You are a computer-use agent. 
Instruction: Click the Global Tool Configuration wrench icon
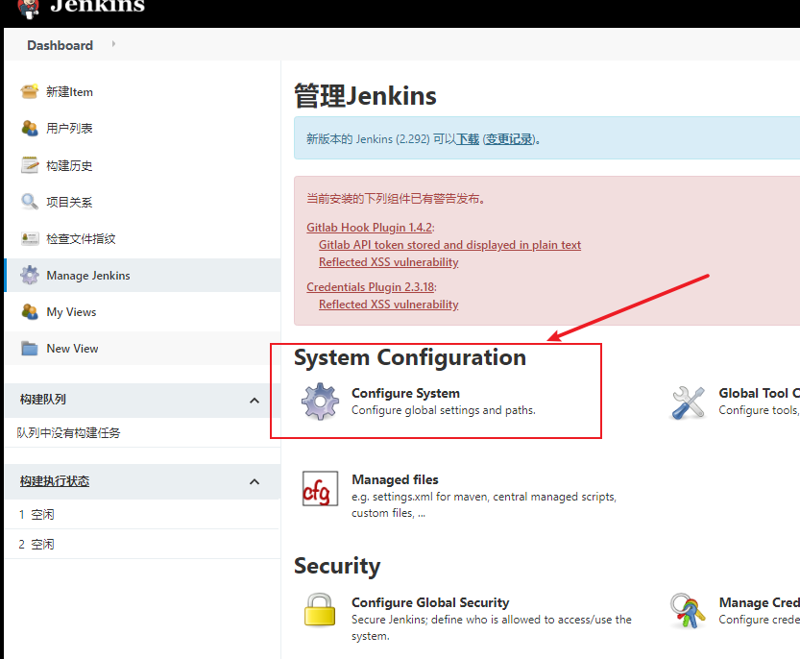click(x=688, y=403)
